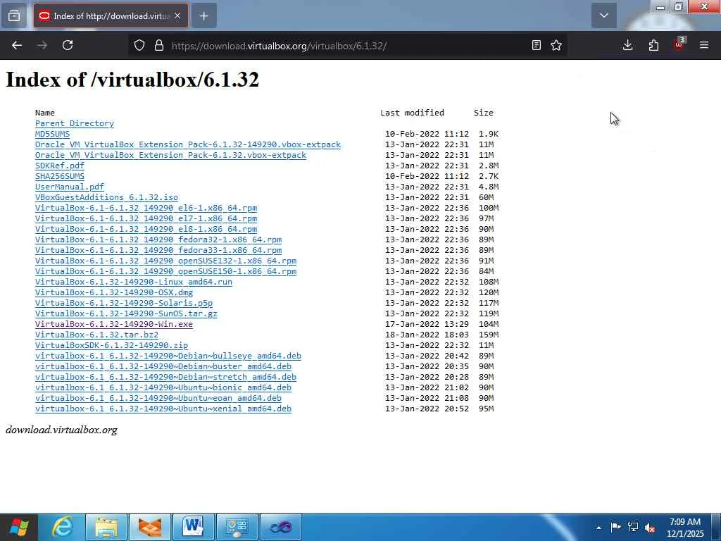Screen dimensions: 721x541
Task: Download the Debian bullseye deb package
Action: 168,356
